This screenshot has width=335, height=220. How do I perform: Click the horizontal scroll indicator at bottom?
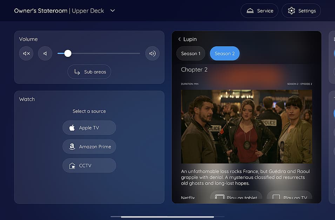coord(167,217)
